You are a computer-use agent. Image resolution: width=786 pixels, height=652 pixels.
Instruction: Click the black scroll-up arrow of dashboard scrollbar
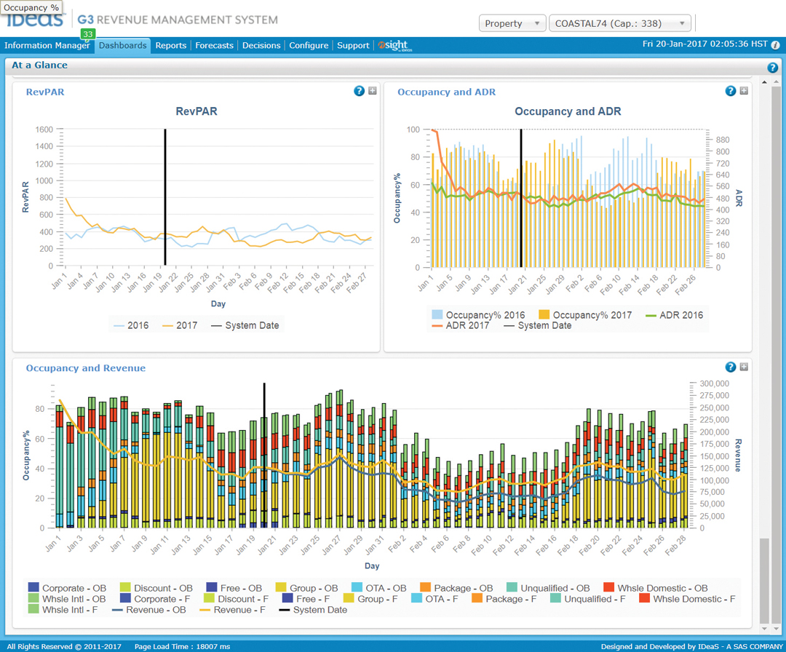pyautogui.click(x=764, y=81)
